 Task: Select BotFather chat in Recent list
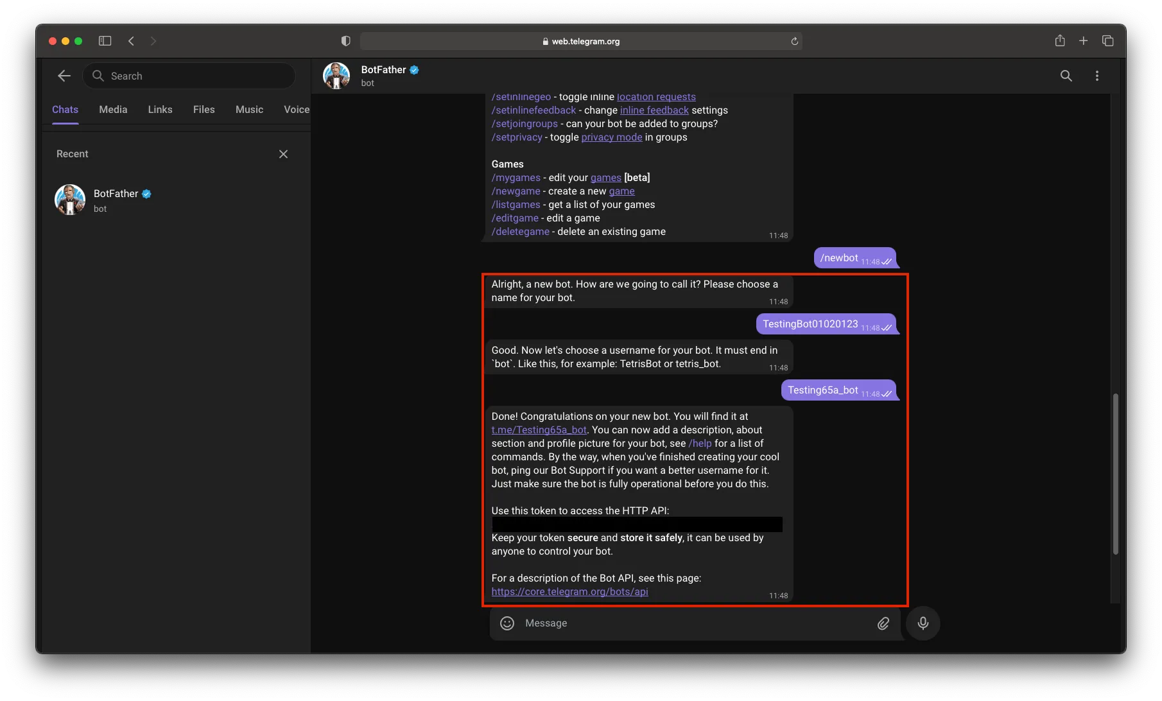click(177, 200)
